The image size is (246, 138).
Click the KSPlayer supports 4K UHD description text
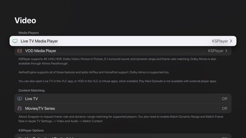click(x=117, y=61)
